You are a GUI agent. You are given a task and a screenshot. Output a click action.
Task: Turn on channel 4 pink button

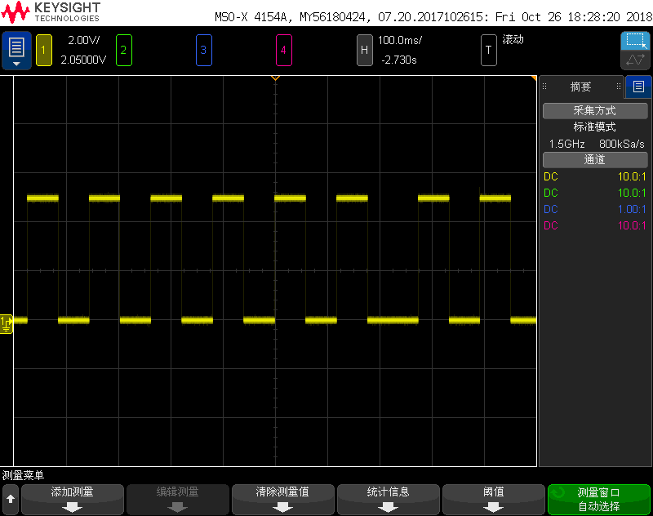tap(283, 51)
